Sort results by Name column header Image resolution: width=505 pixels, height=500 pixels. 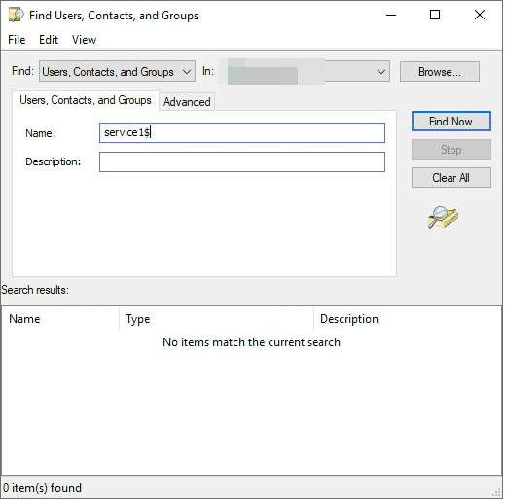click(60, 319)
